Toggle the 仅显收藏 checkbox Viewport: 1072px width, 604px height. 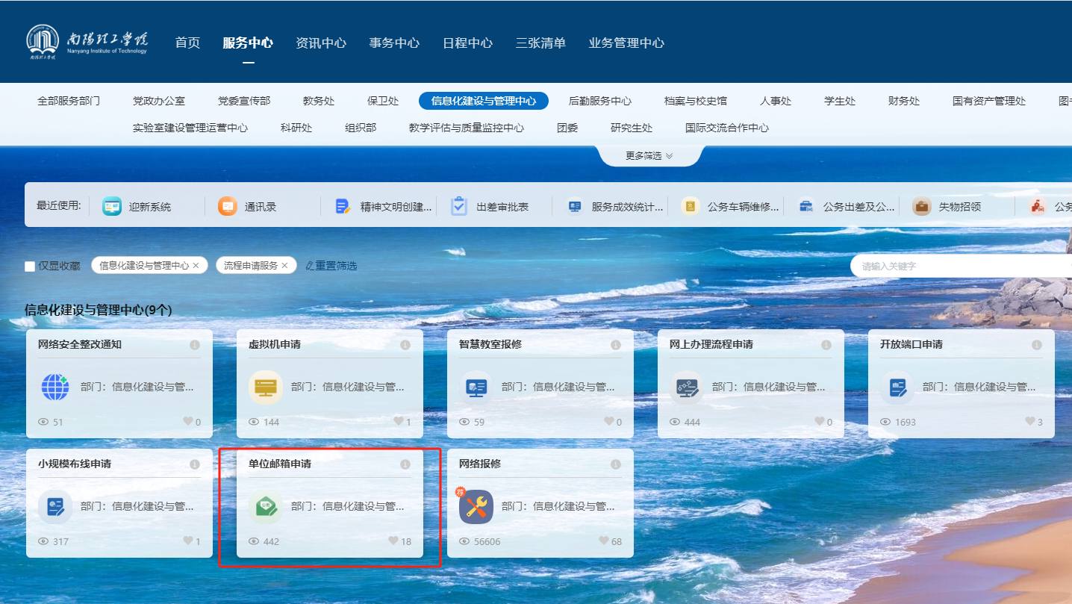pos(30,266)
